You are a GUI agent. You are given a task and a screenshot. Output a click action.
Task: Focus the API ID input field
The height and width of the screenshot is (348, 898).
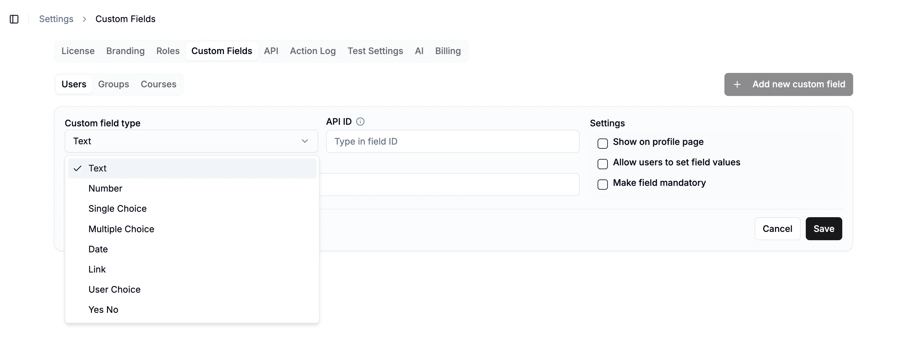click(452, 141)
